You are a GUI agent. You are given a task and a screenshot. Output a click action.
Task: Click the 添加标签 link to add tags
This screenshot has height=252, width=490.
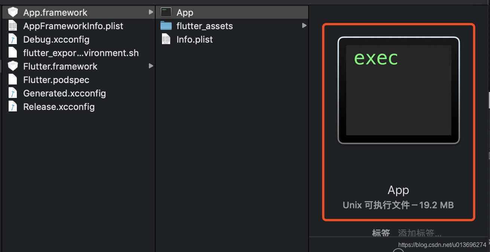pos(419,233)
